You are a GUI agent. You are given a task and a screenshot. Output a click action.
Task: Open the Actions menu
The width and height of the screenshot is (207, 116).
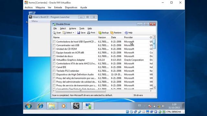coord(72,28)
